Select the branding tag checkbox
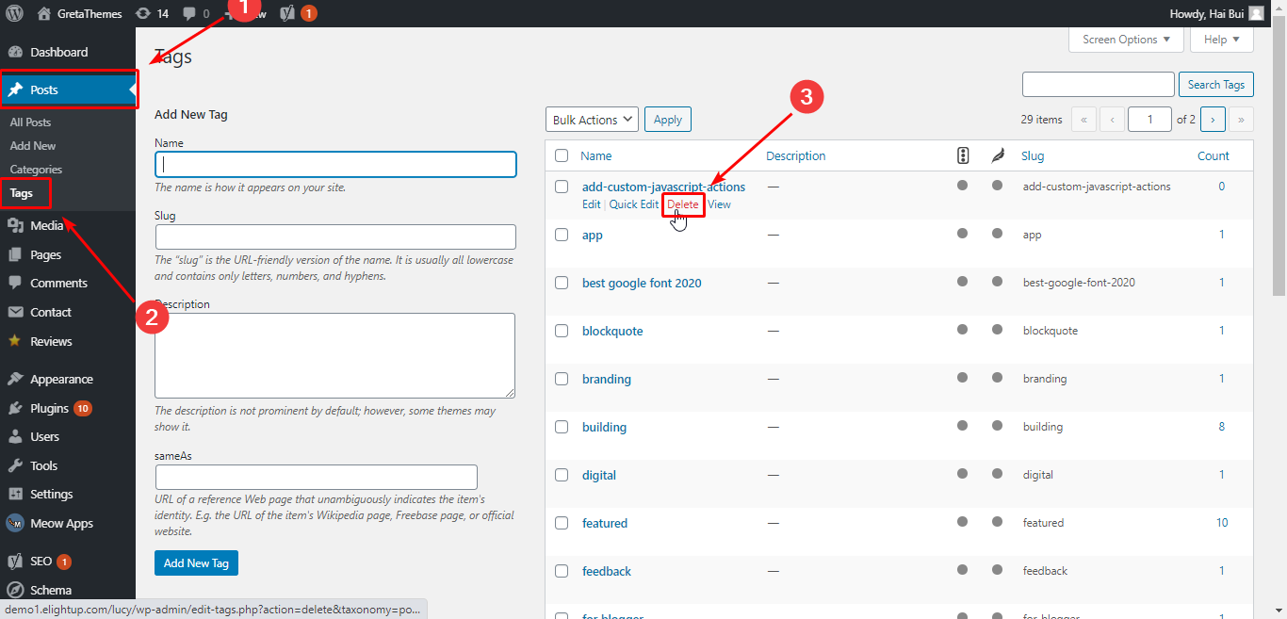 click(x=562, y=380)
